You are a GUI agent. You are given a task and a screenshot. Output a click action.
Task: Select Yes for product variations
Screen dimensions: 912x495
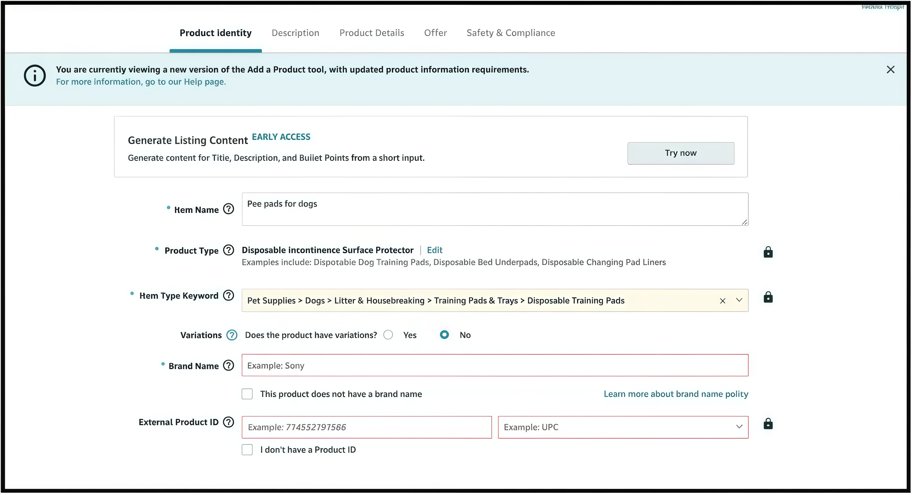388,335
